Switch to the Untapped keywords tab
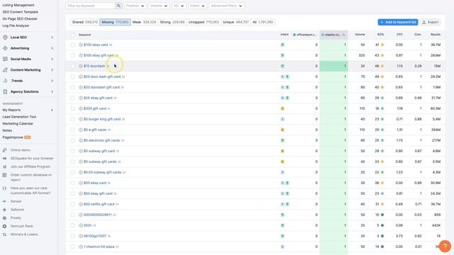The width and height of the screenshot is (454, 255). tap(204, 22)
